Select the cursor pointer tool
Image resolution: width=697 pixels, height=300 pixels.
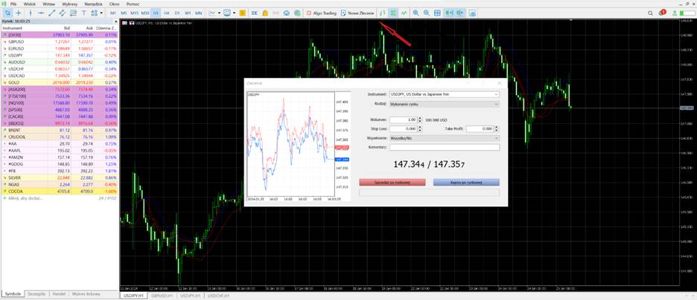click(x=8, y=13)
